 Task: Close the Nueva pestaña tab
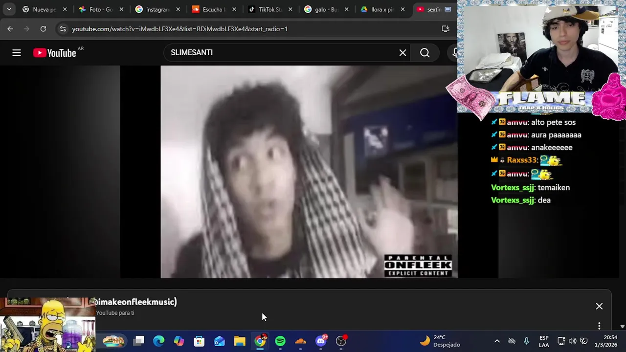point(65,9)
